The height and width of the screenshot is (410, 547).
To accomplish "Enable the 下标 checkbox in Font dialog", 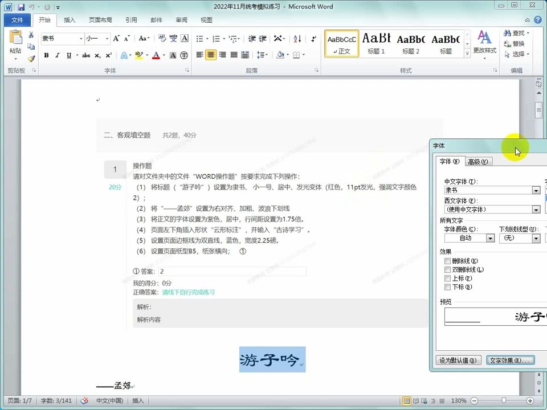I will 447,287.
